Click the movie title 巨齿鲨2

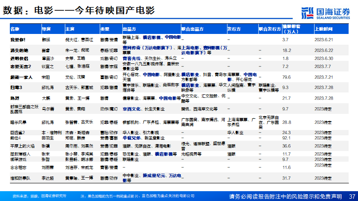coord(17,133)
